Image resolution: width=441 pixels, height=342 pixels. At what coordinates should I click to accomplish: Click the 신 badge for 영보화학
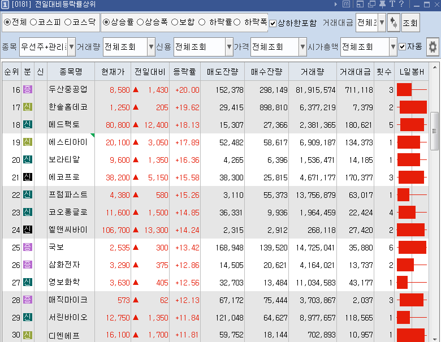[x=27, y=282]
